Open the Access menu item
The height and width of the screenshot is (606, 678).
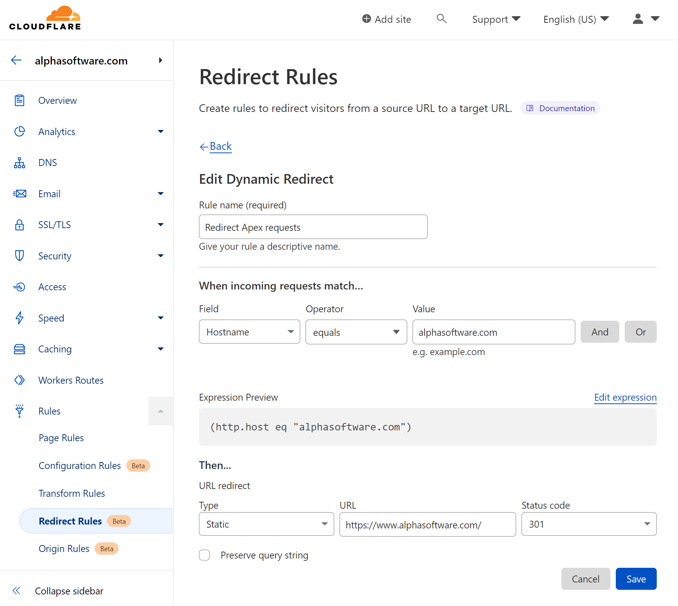52,287
